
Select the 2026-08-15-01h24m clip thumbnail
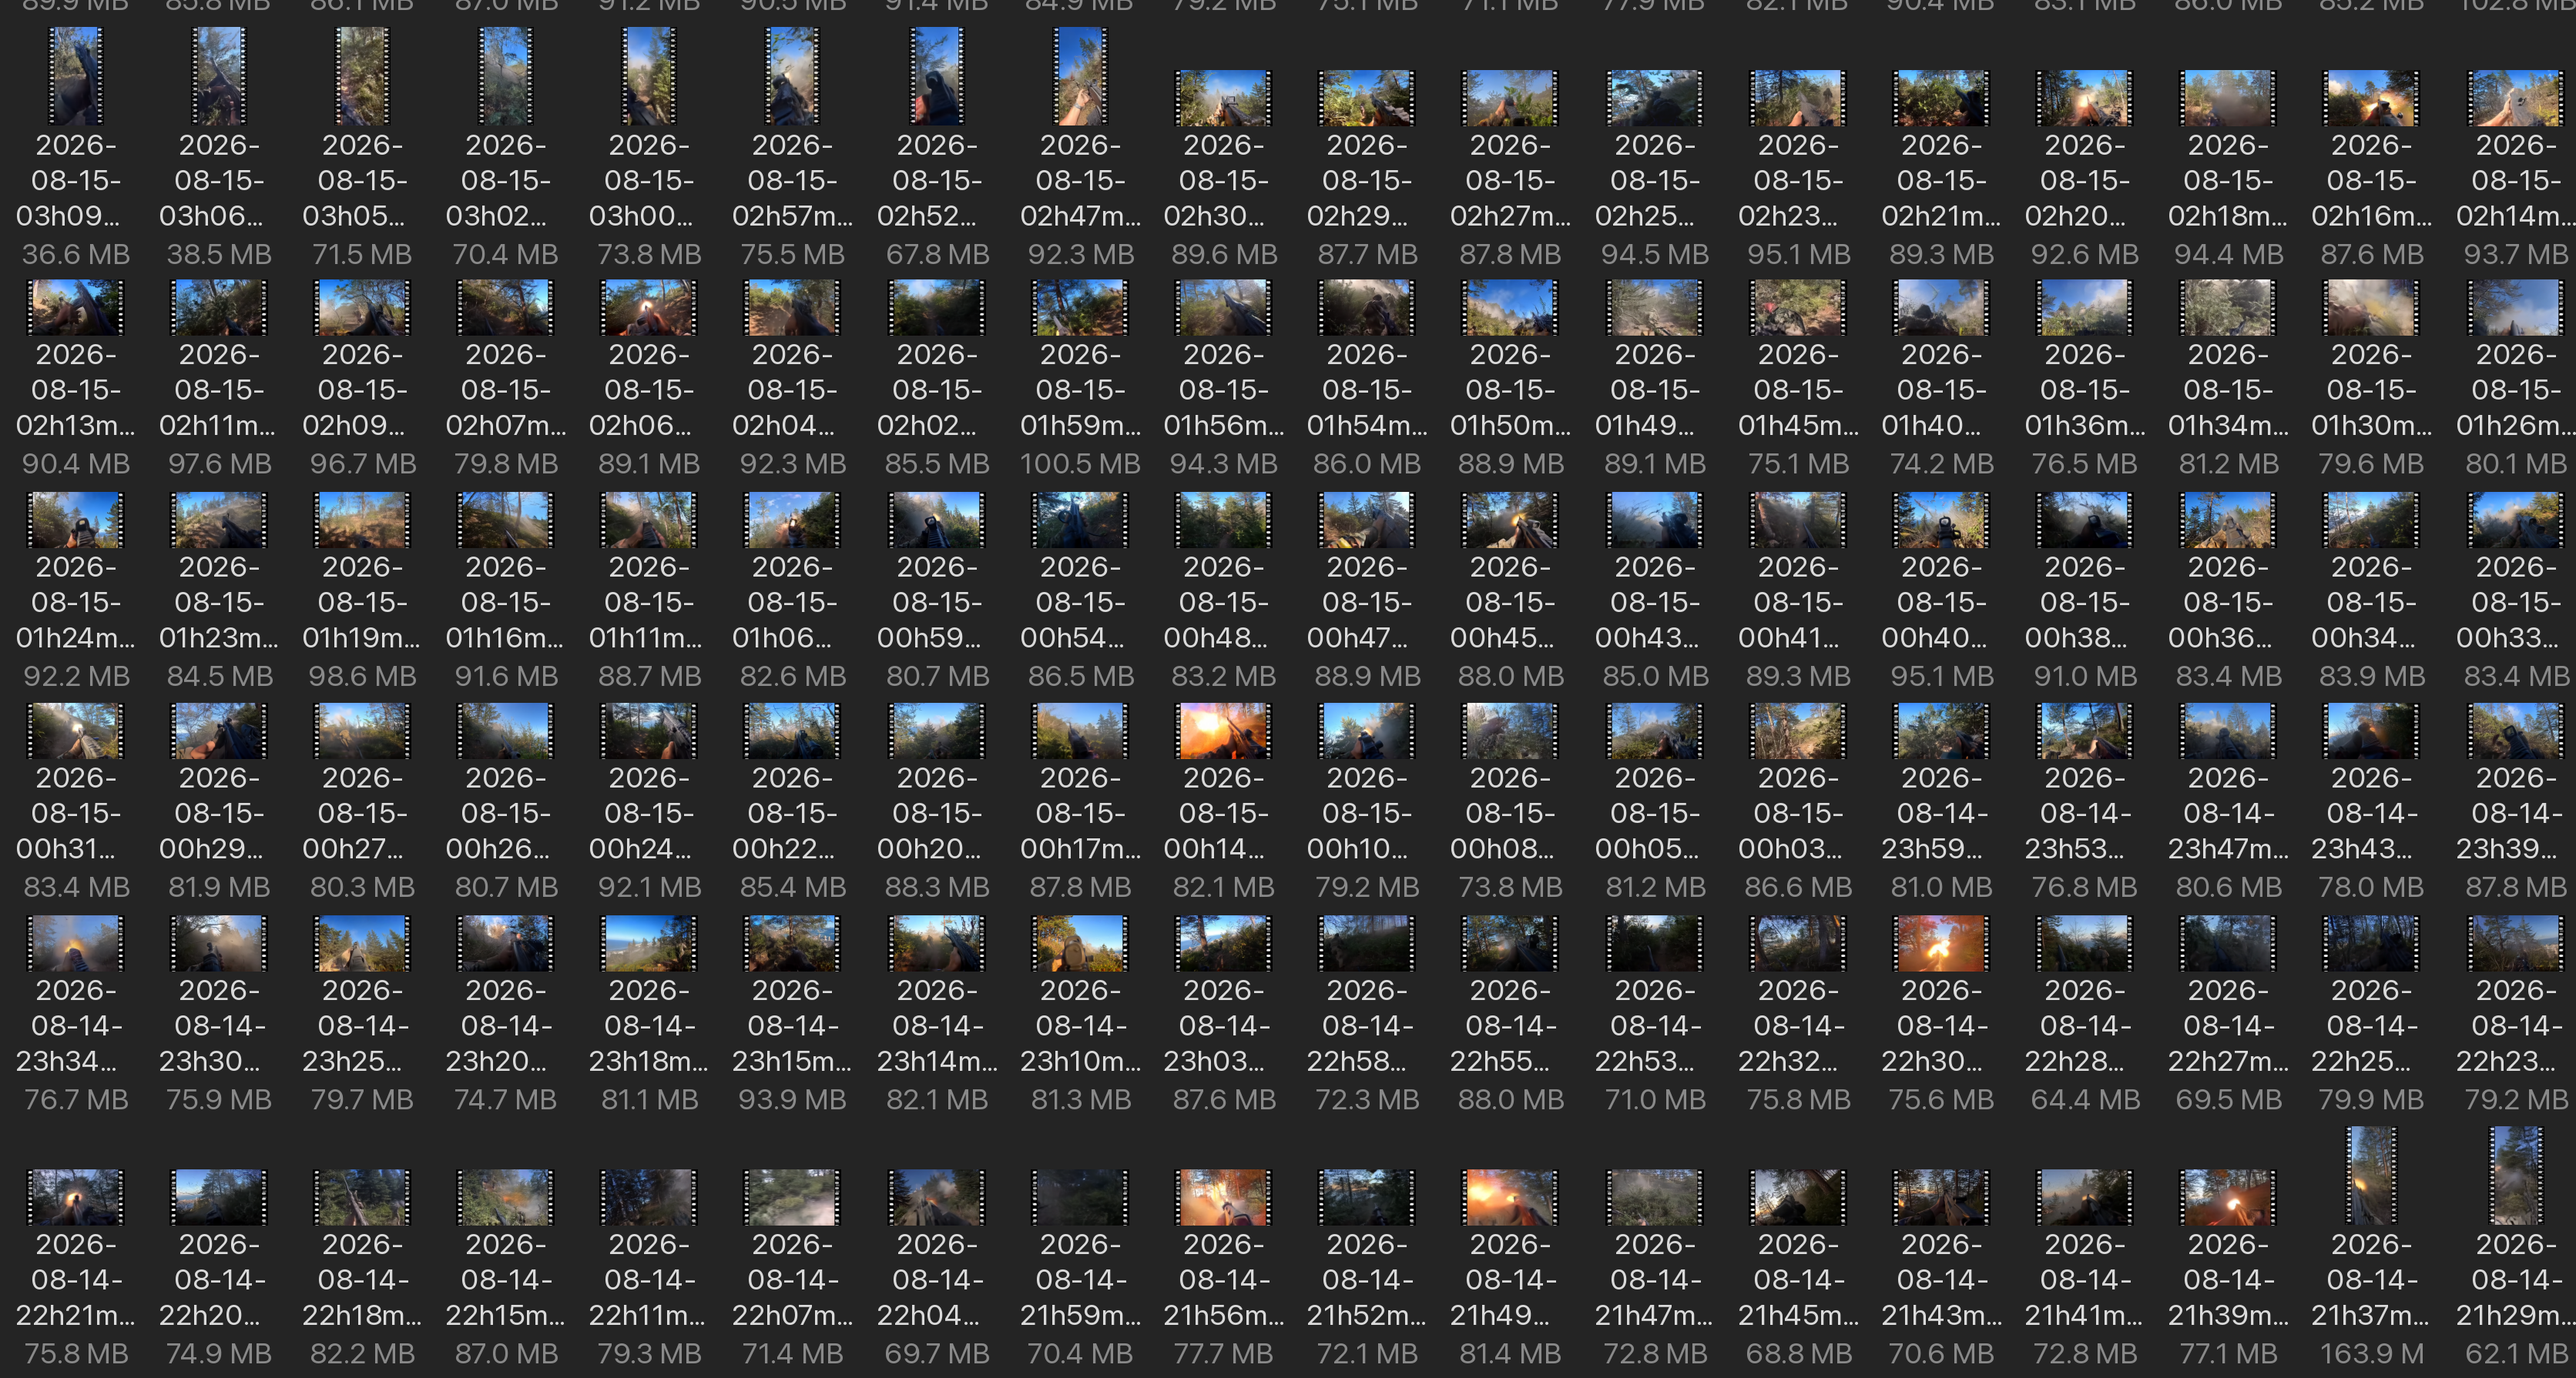(x=76, y=520)
